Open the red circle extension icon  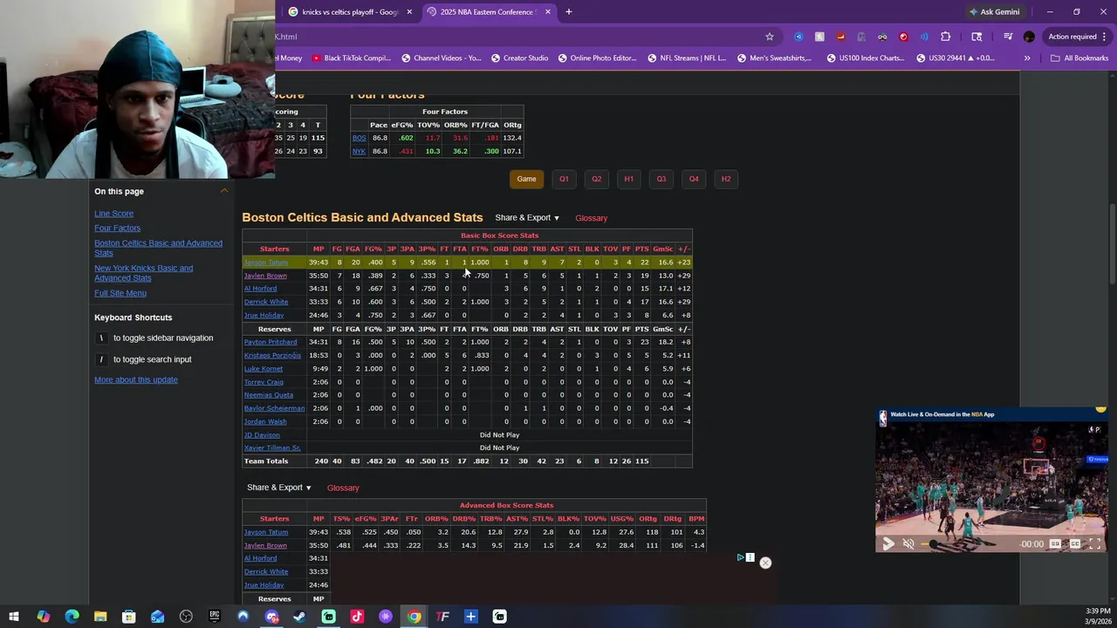click(903, 37)
